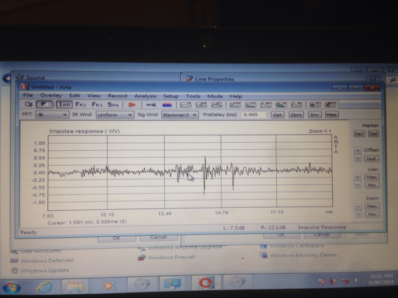The width and height of the screenshot is (398, 298).
Task: Open the Help menu
Action: click(x=236, y=96)
